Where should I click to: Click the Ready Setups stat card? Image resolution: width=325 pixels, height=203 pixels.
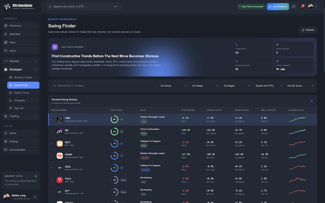tap(294, 49)
